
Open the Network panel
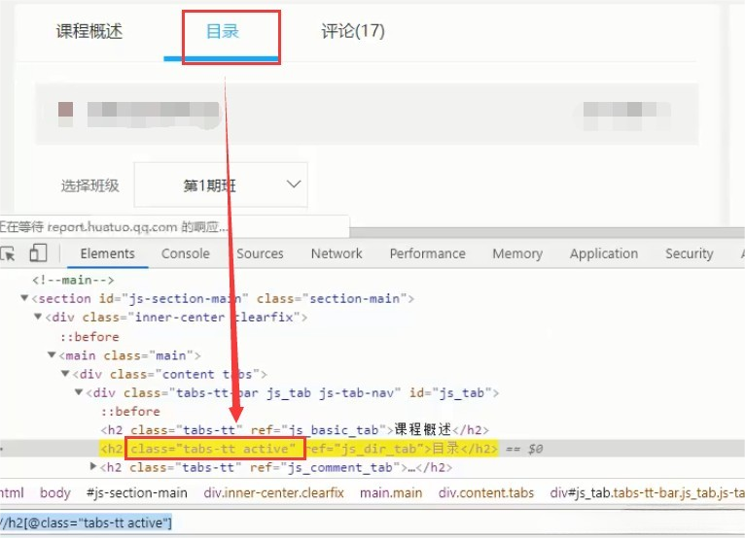[337, 253]
